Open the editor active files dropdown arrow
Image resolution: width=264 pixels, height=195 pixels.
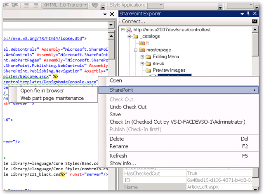(105, 14)
